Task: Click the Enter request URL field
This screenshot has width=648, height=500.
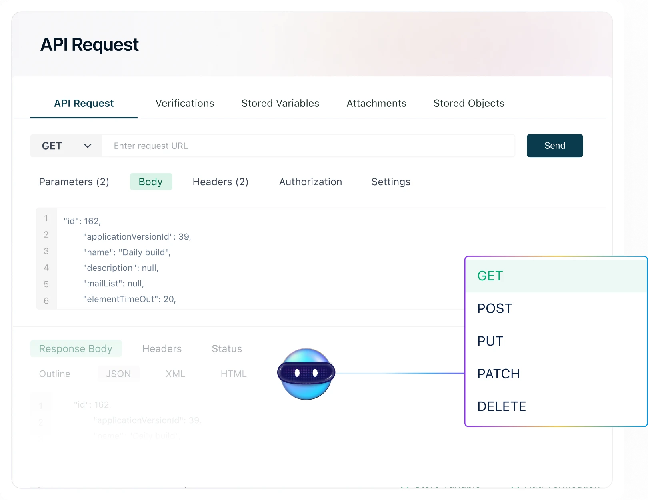Action: 309,146
